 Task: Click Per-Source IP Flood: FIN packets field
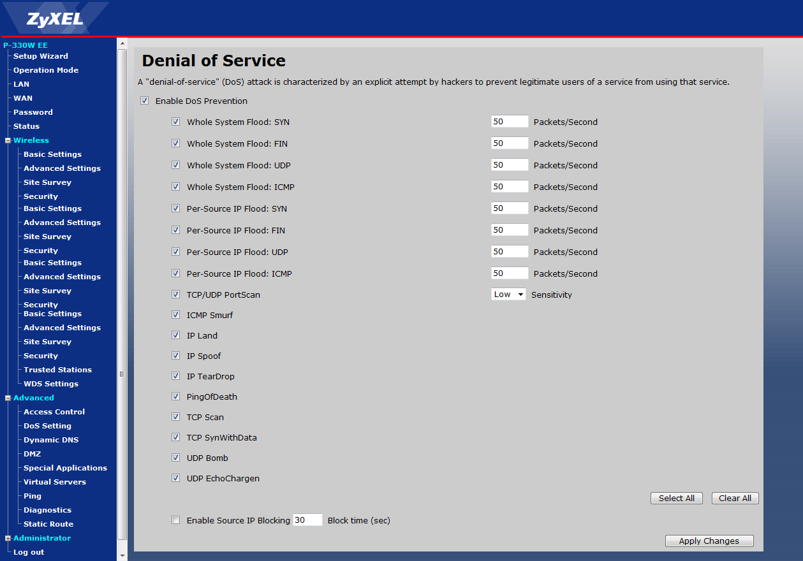(510, 230)
